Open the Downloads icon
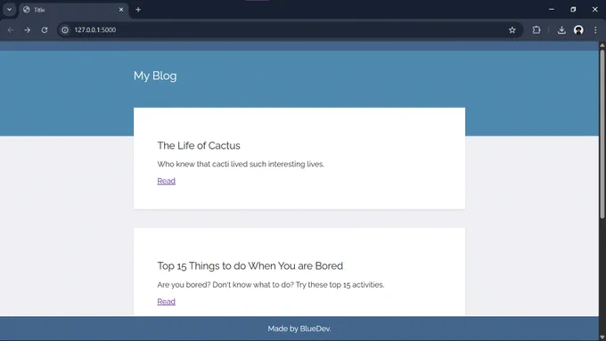 point(561,29)
